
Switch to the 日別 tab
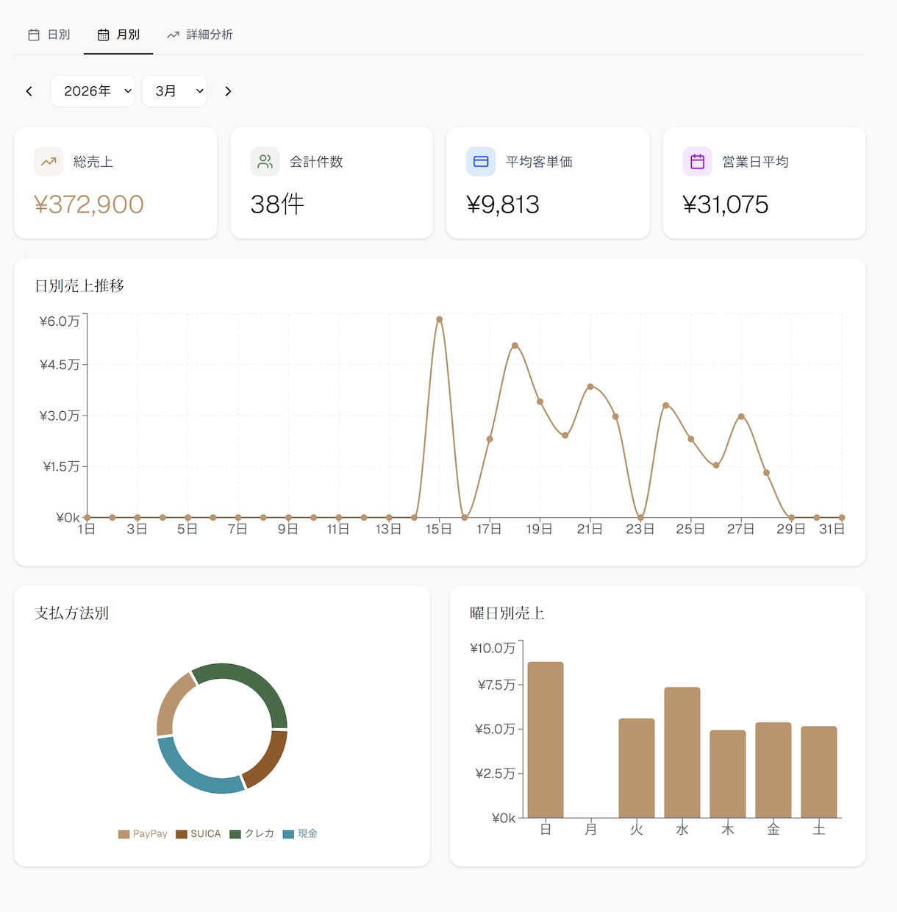49,35
